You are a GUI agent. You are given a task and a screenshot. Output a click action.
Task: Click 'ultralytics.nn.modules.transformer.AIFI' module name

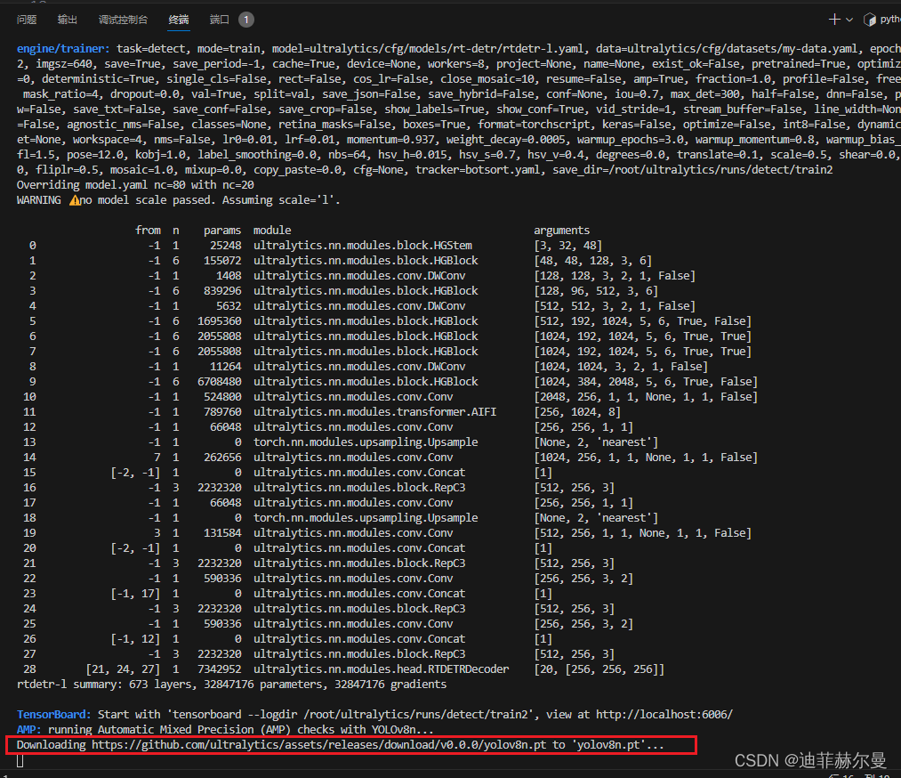point(374,412)
